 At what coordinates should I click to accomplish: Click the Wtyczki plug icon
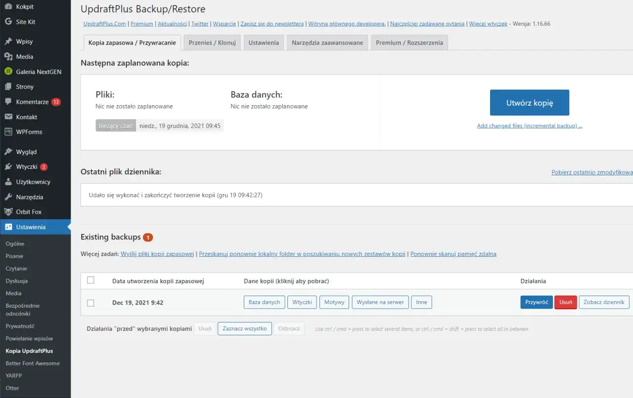coord(8,167)
